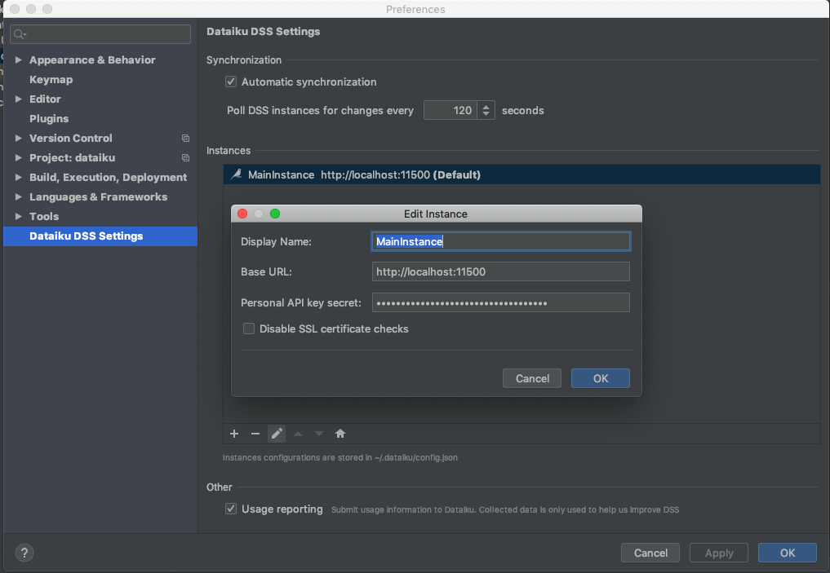This screenshot has width=830, height=573.
Task: Open Plugins settings page
Action: coord(49,118)
